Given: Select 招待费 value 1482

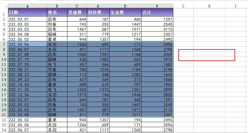Looking at the screenshot, I should click(x=98, y=60).
